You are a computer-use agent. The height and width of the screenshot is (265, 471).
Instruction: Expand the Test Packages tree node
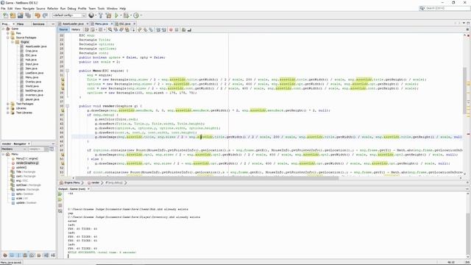point(8,104)
